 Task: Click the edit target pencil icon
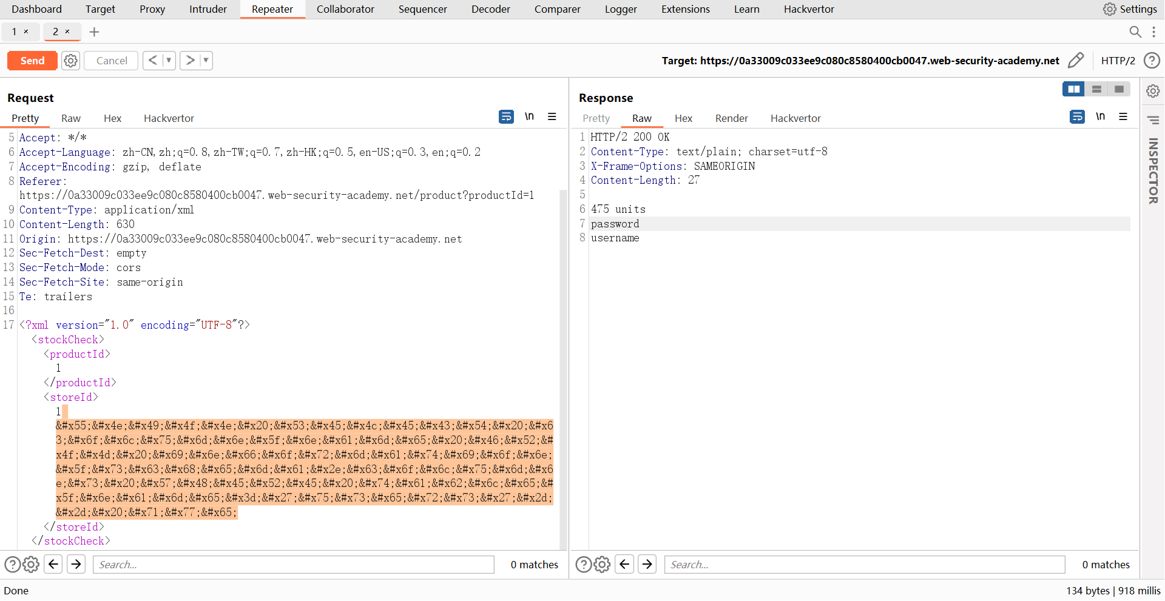pos(1075,60)
